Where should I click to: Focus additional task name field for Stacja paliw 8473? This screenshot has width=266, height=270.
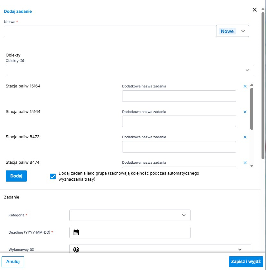(x=179, y=147)
